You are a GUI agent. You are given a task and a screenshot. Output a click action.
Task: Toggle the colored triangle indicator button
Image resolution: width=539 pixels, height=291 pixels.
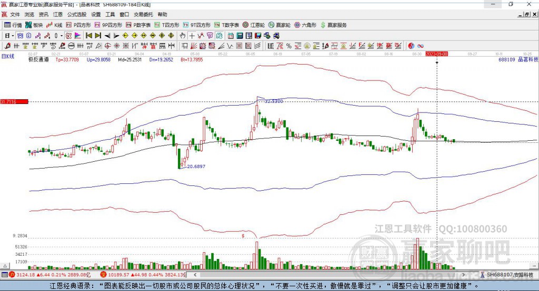click(78, 36)
